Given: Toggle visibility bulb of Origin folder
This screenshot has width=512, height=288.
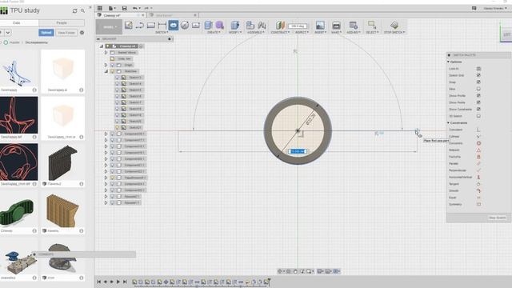Looking at the screenshot, I should point(112,65).
